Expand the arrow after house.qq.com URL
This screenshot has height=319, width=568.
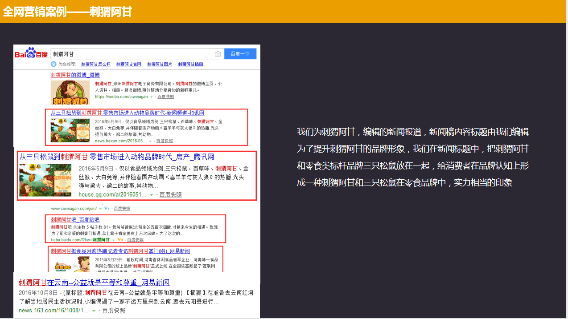[152, 195]
